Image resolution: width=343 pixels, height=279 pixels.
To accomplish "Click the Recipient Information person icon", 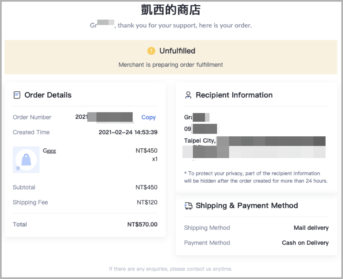I will point(188,95).
